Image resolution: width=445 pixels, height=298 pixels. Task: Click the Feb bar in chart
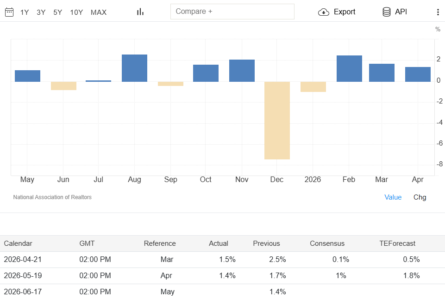(x=349, y=68)
